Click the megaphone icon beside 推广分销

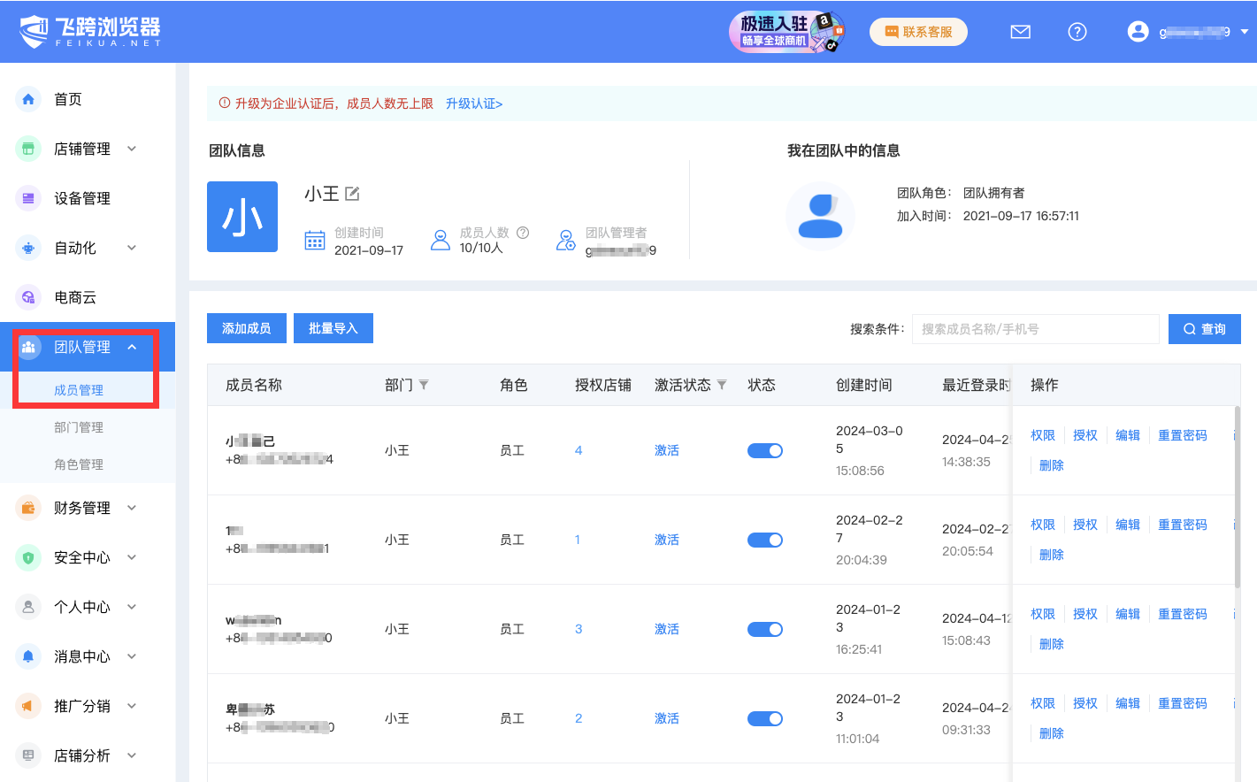click(28, 706)
